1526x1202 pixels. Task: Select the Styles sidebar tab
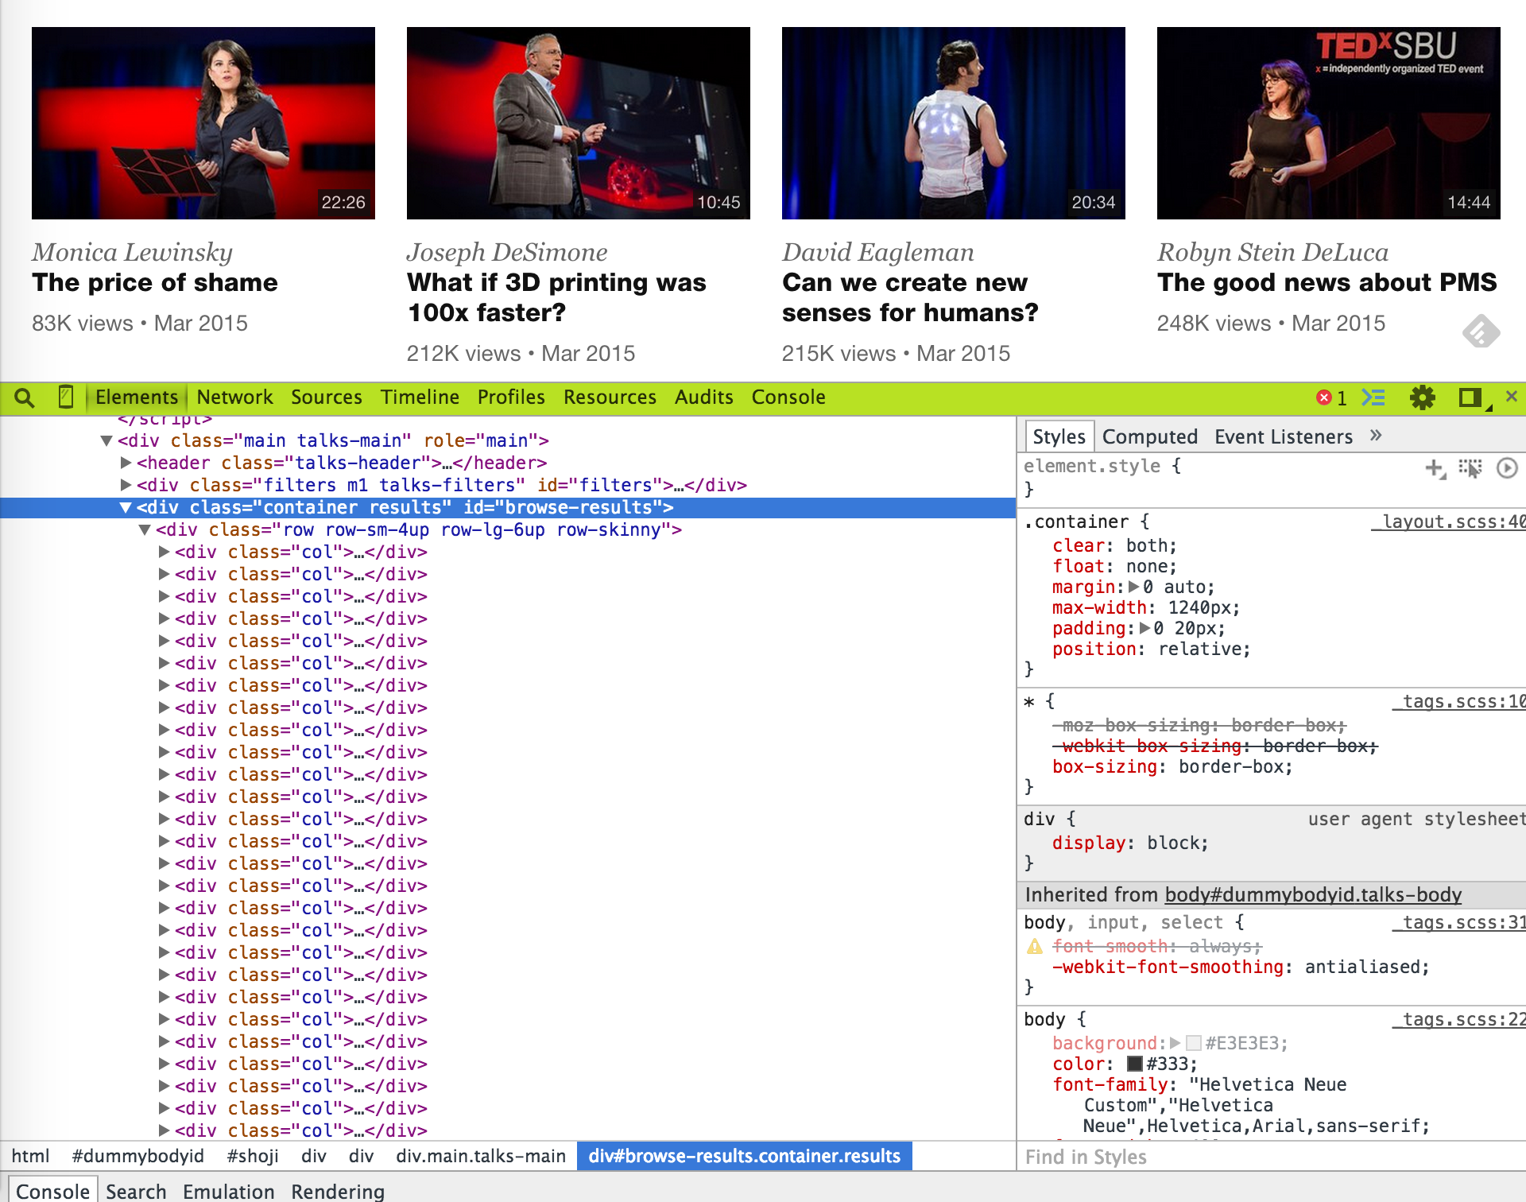1059,436
